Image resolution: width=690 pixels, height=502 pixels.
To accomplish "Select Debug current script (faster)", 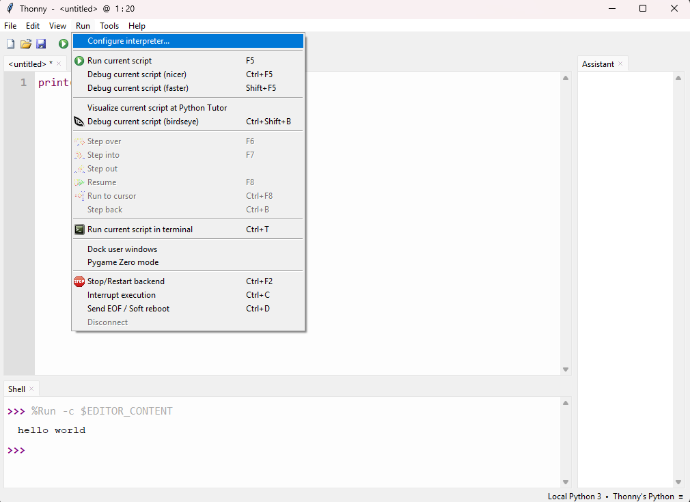I will coord(189,88).
